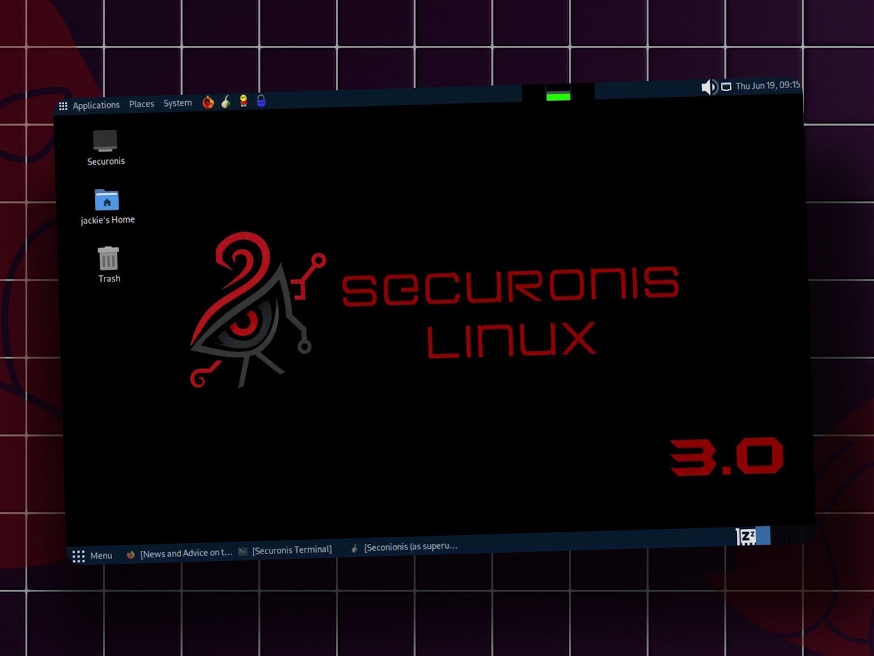
Task: Open the Tor onion icon in the panel
Action: pos(226,101)
